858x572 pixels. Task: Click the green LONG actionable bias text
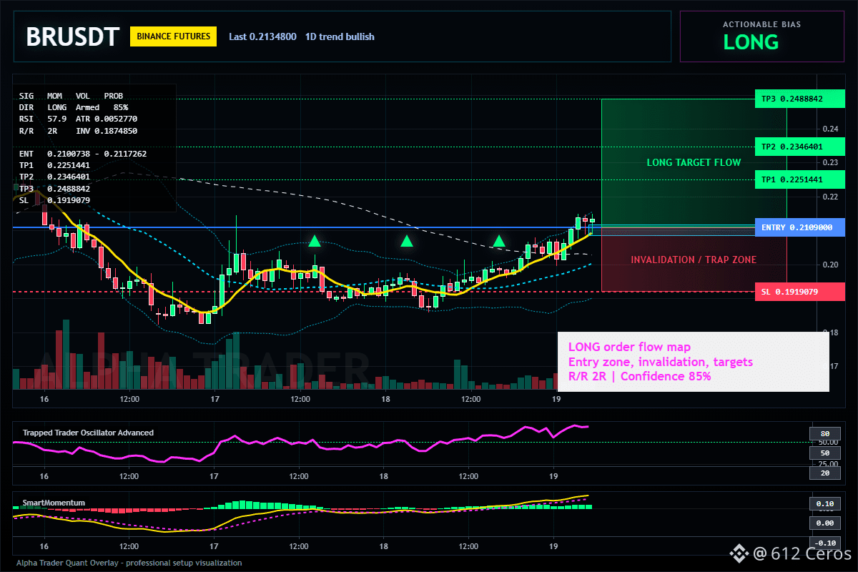751,42
